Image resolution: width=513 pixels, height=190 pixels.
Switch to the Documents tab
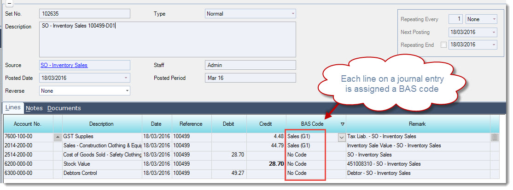[64, 108]
